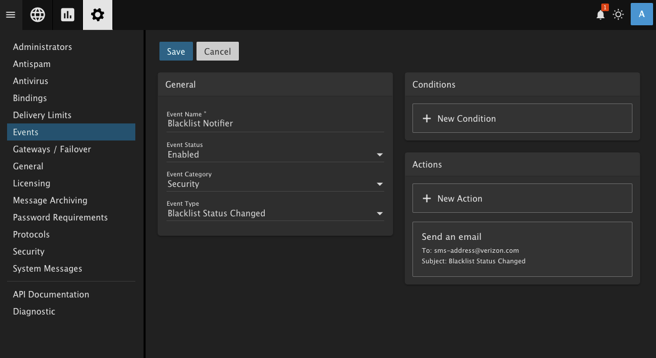
Task: Click the globe domain icon
Action: click(x=38, y=15)
